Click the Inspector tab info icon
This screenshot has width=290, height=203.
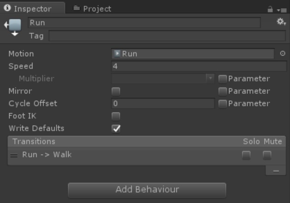tap(7, 8)
